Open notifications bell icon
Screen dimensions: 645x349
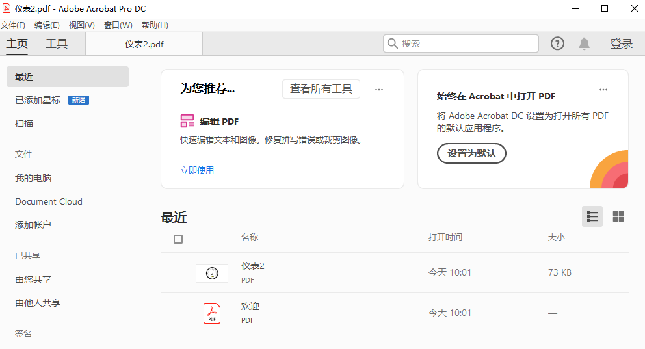click(584, 44)
